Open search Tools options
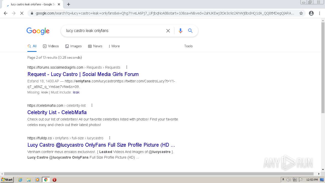Image resolution: width=325 pixels, height=183 pixels. [x=188, y=46]
